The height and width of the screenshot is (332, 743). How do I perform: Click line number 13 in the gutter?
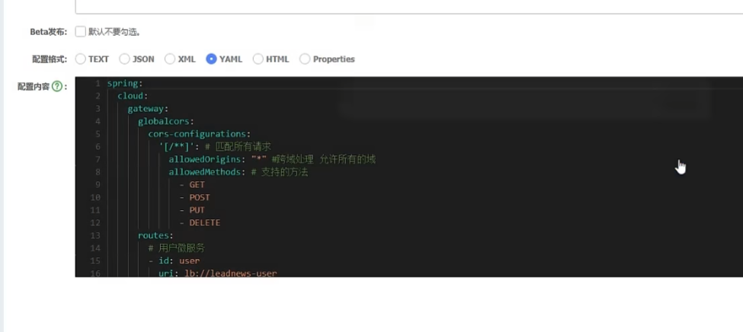[95, 235]
